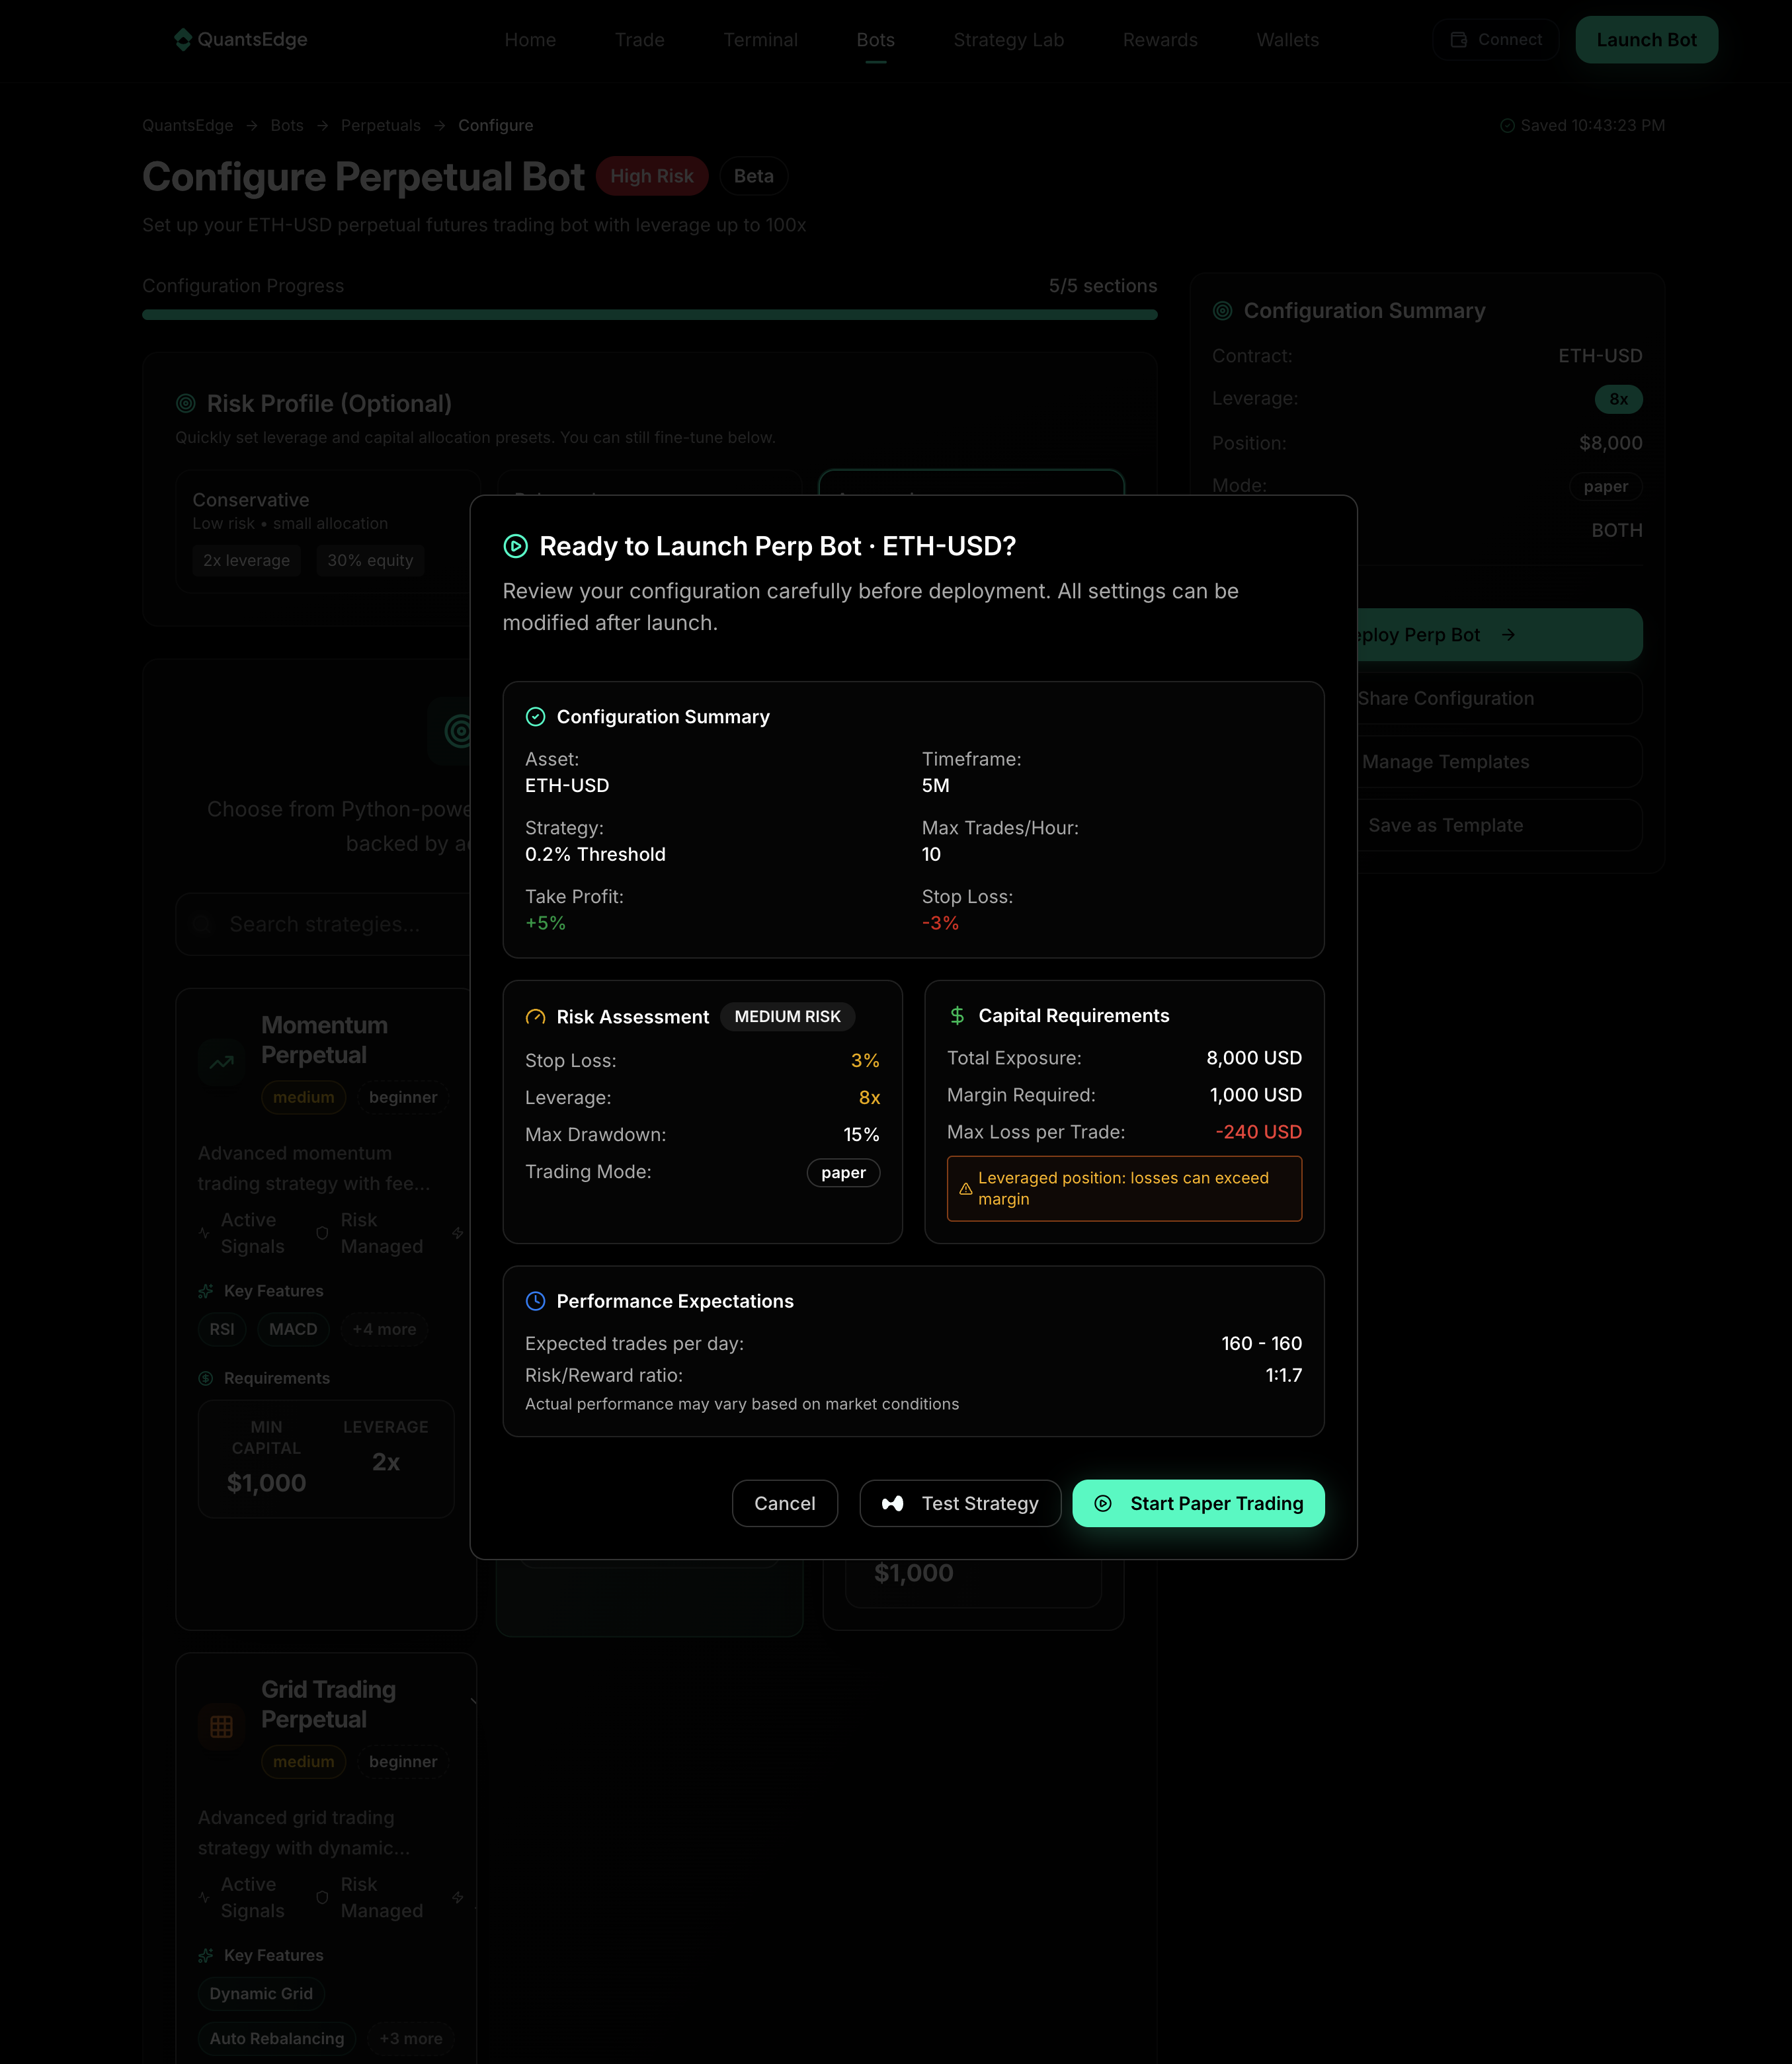1792x2064 pixels.
Task: Click the Grid Trading Perpetual grid icon
Action: 222,1726
